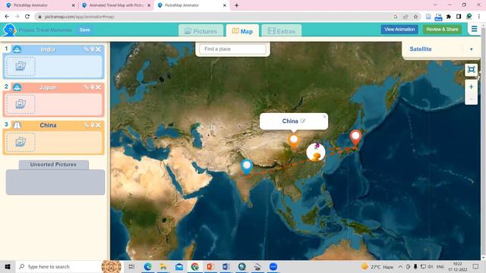Click the edit pencil next to China popup label
Screen dimensions: 486x273
[303, 121]
